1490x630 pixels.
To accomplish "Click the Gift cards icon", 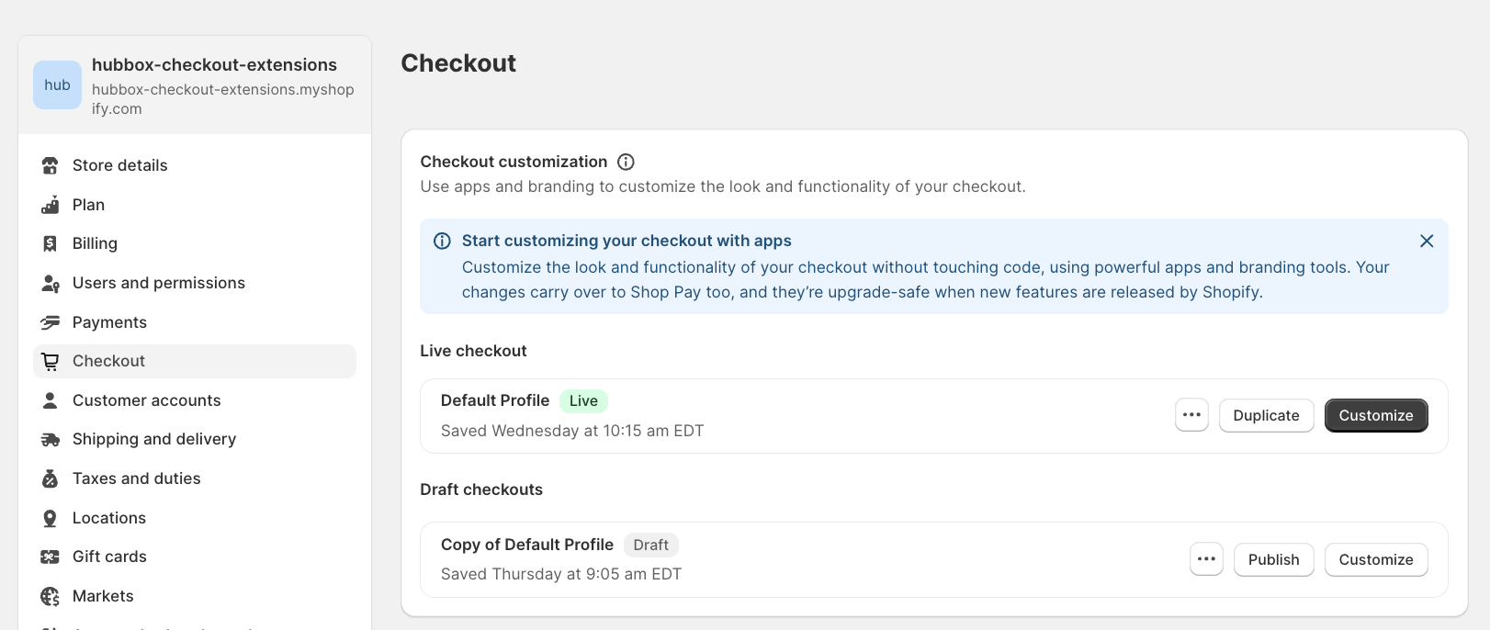I will [51, 557].
